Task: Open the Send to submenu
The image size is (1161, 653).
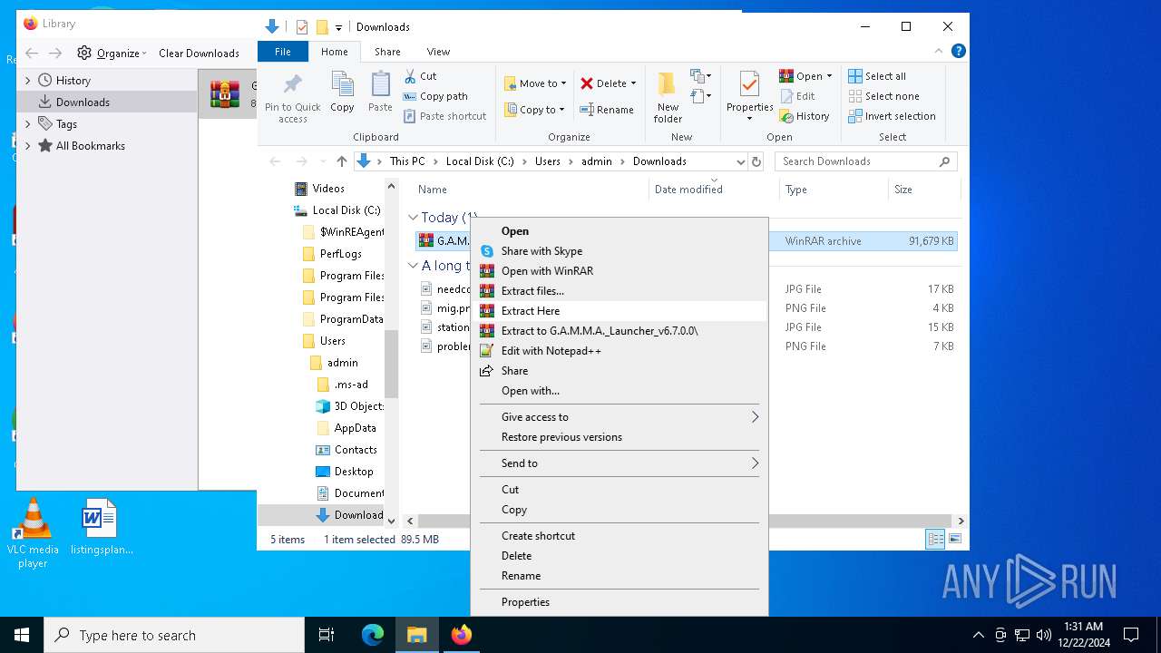Action: point(619,463)
